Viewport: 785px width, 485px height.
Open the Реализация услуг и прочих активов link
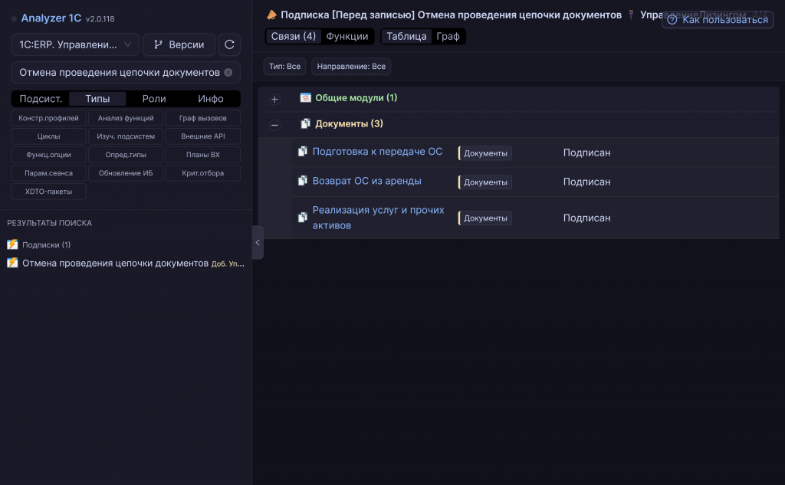coord(379,218)
